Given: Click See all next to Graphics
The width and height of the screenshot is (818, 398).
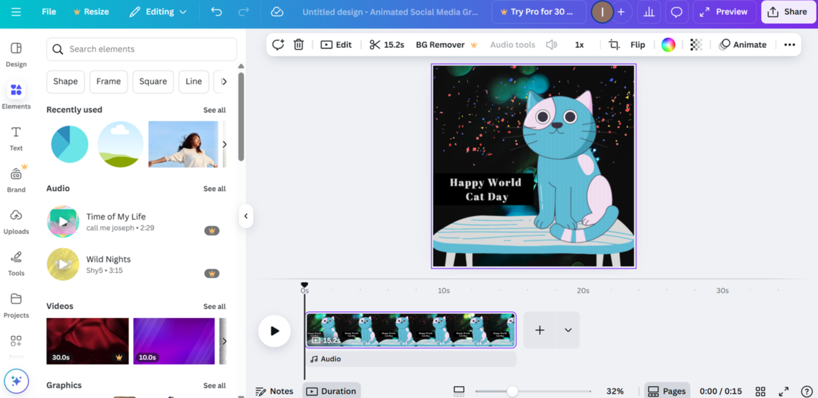Looking at the screenshot, I should pyautogui.click(x=214, y=386).
